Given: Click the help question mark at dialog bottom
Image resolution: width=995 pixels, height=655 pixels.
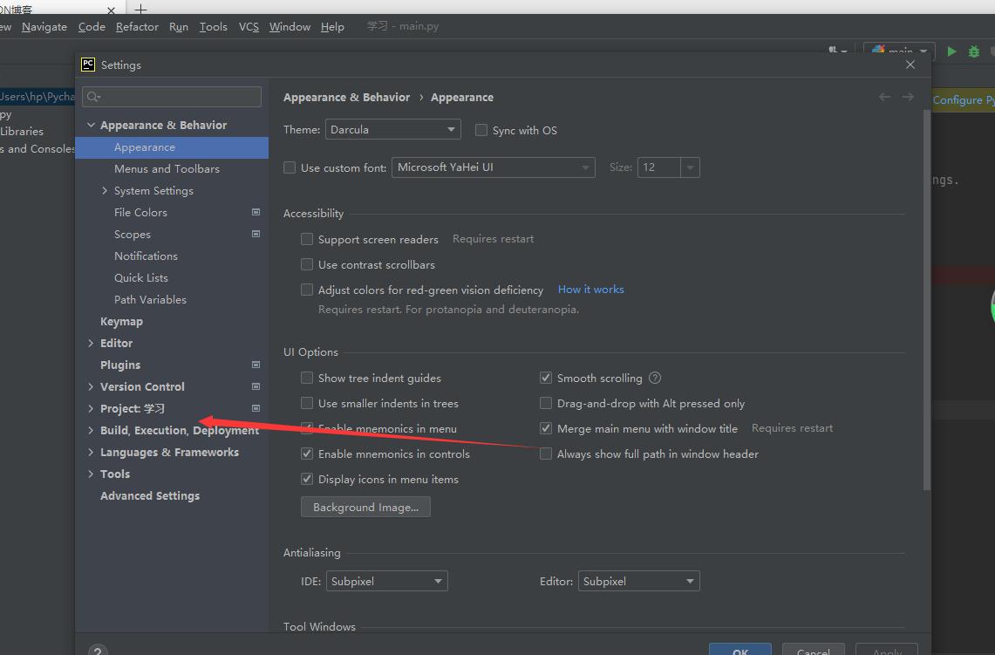Looking at the screenshot, I should point(98,651).
